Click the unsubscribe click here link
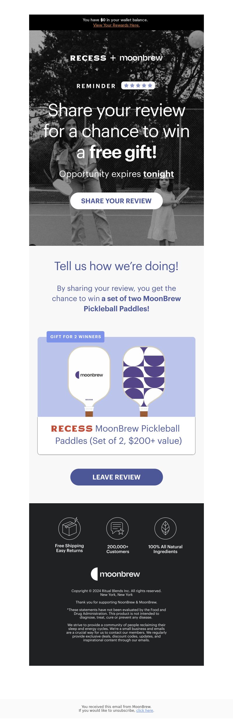 click(x=145, y=710)
